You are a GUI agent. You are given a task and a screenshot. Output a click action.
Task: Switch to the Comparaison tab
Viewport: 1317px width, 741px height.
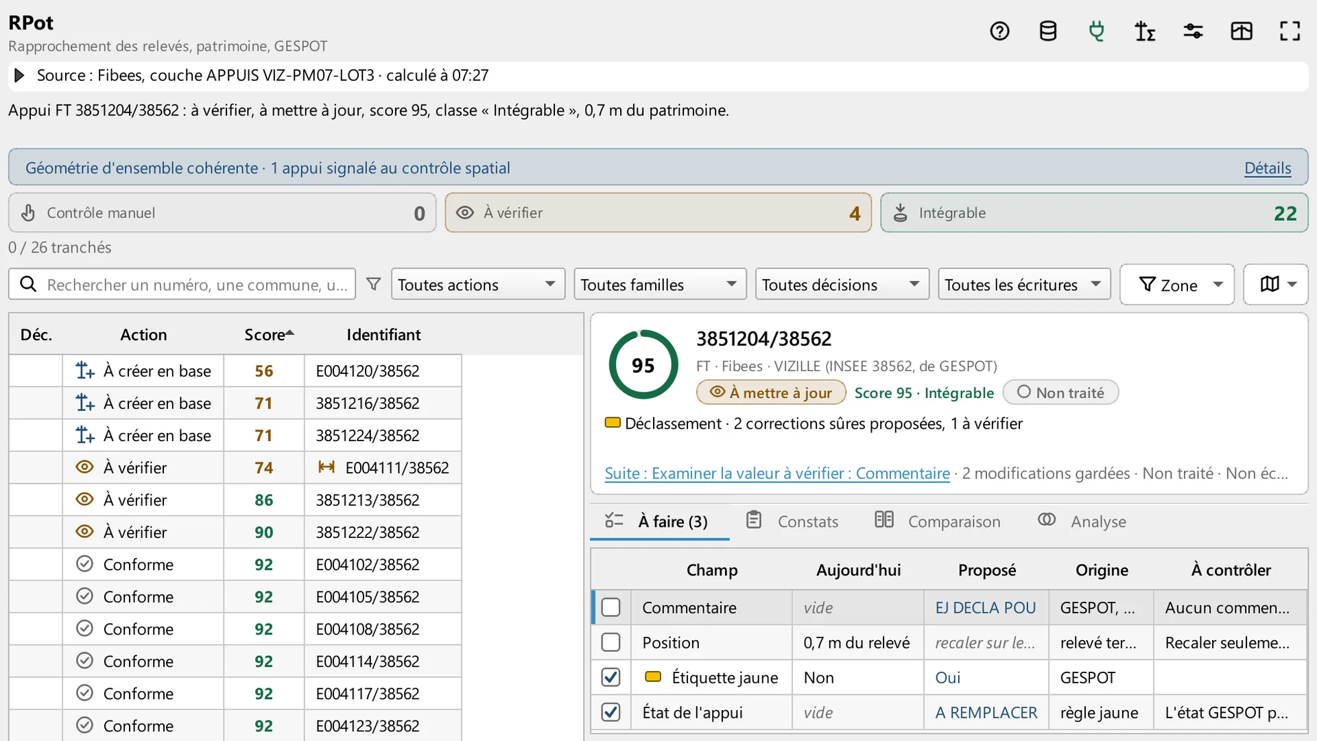click(938, 521)
